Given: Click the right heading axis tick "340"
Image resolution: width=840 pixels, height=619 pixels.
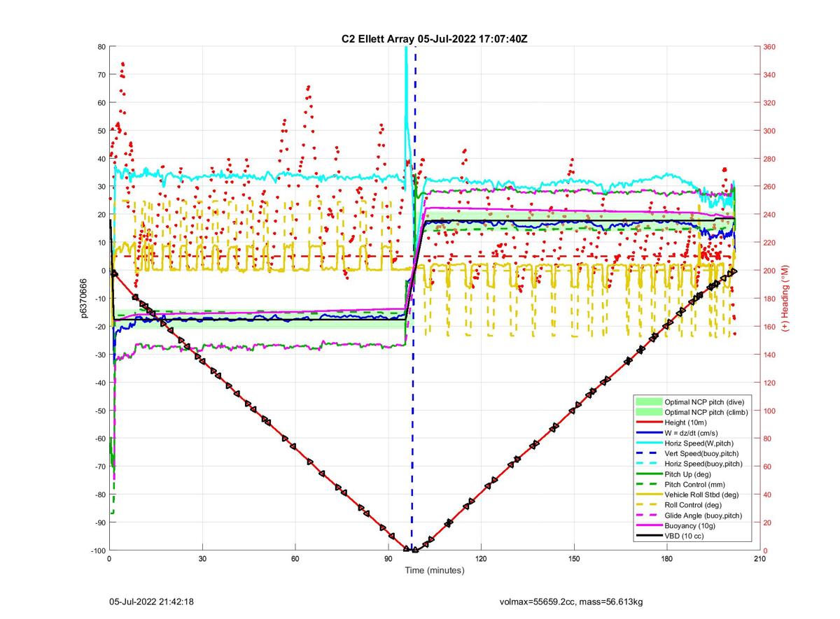Looking at the screenshot, I should [x=769, y=75].
